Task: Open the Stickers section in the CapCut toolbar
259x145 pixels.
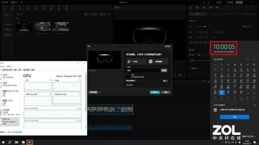Action: click(28, 7)
